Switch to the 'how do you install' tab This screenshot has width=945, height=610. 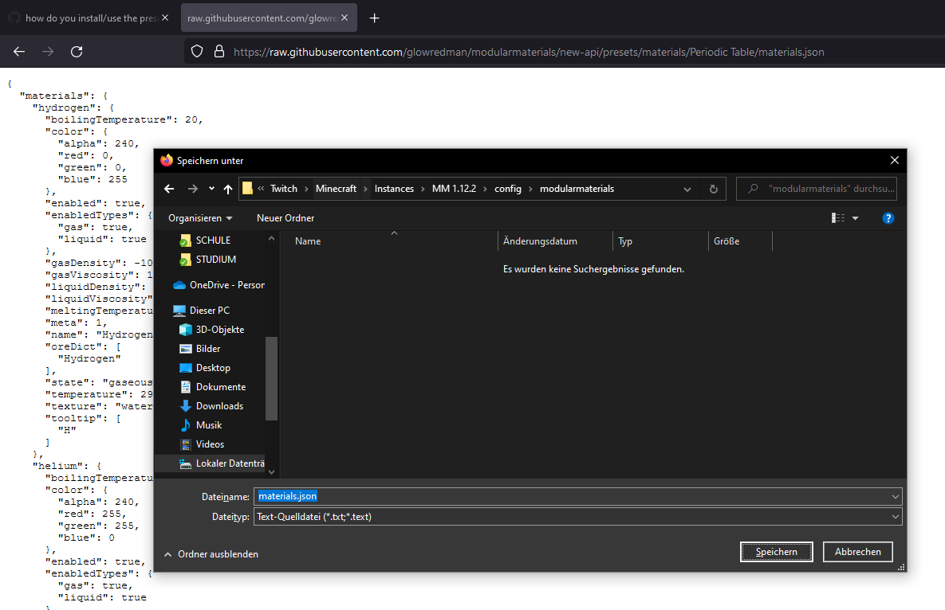[88, 18]
